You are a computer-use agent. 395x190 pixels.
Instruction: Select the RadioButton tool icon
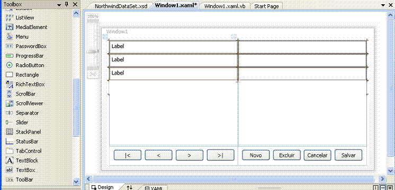point(10,65)
